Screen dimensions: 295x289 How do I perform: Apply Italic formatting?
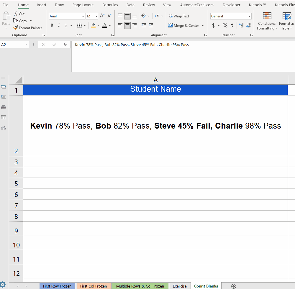click(x=59, y=25)
